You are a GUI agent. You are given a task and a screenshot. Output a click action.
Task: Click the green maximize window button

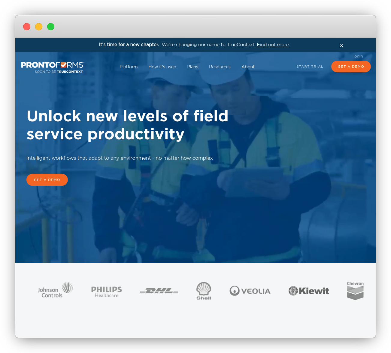[x=51, y=27]
